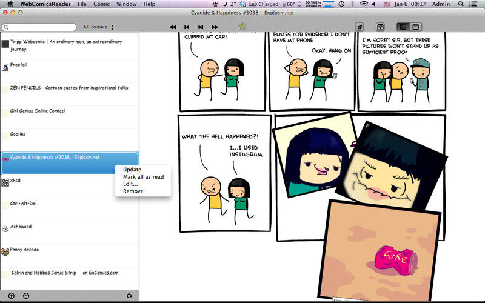Select Girl Genius Online Comics!

pos(70,117)
